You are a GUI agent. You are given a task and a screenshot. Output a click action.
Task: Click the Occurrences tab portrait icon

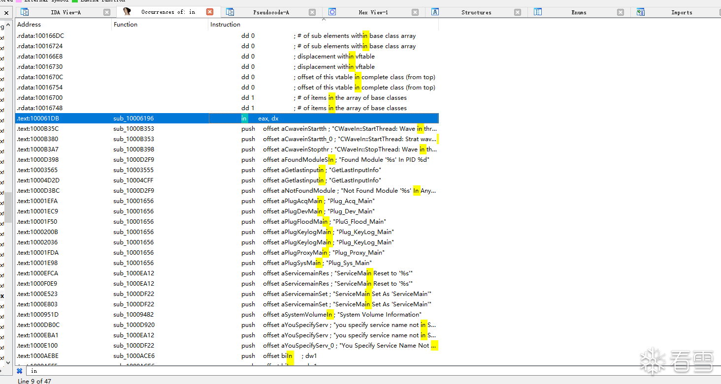click(127, 12)
